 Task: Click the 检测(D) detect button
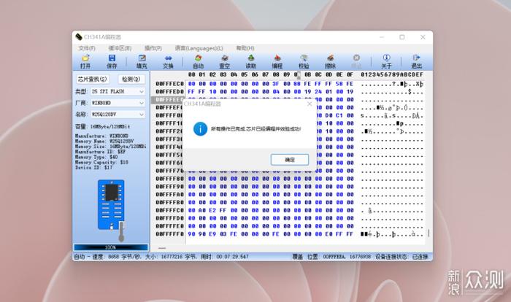(x=131, y=80)
